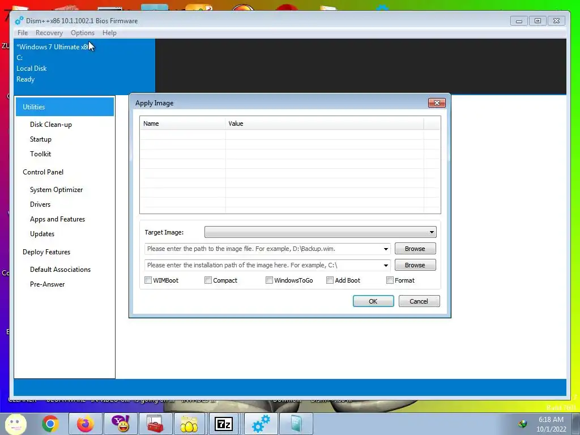The height and width of the screenshot is (435, 580).
Task: Click the taskbar clock showing 6:18 AM
Action: 551,424
